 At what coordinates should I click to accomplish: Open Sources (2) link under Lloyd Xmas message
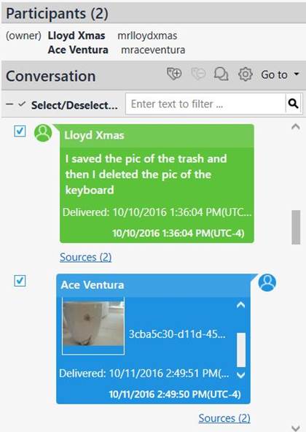pyautogui.click(x=85, y=257)
